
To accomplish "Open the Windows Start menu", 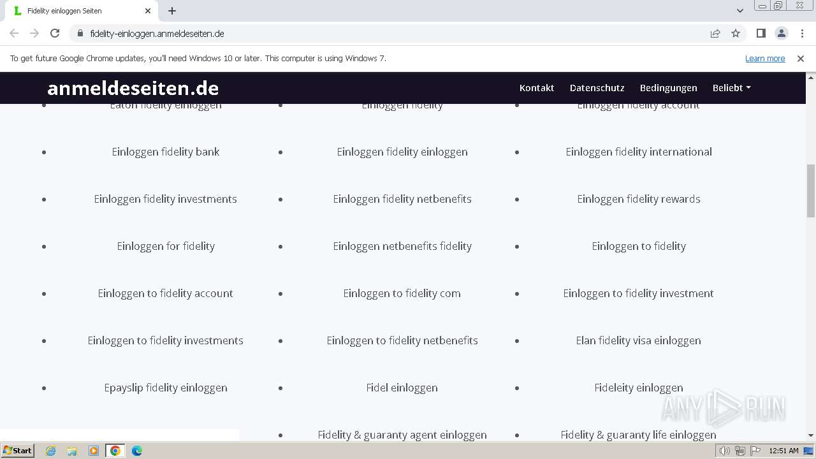I will click(17, 450).
